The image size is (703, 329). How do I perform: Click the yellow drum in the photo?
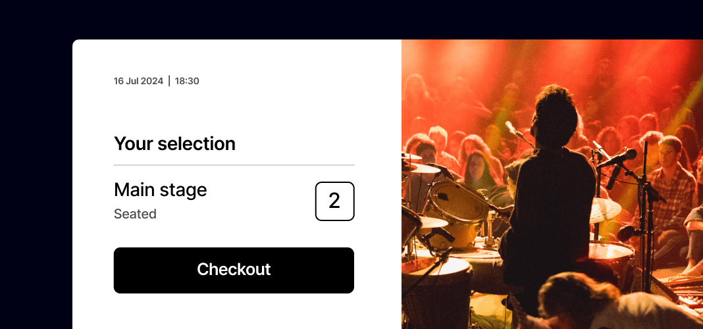pyautogui.click(x=456, y=214)
